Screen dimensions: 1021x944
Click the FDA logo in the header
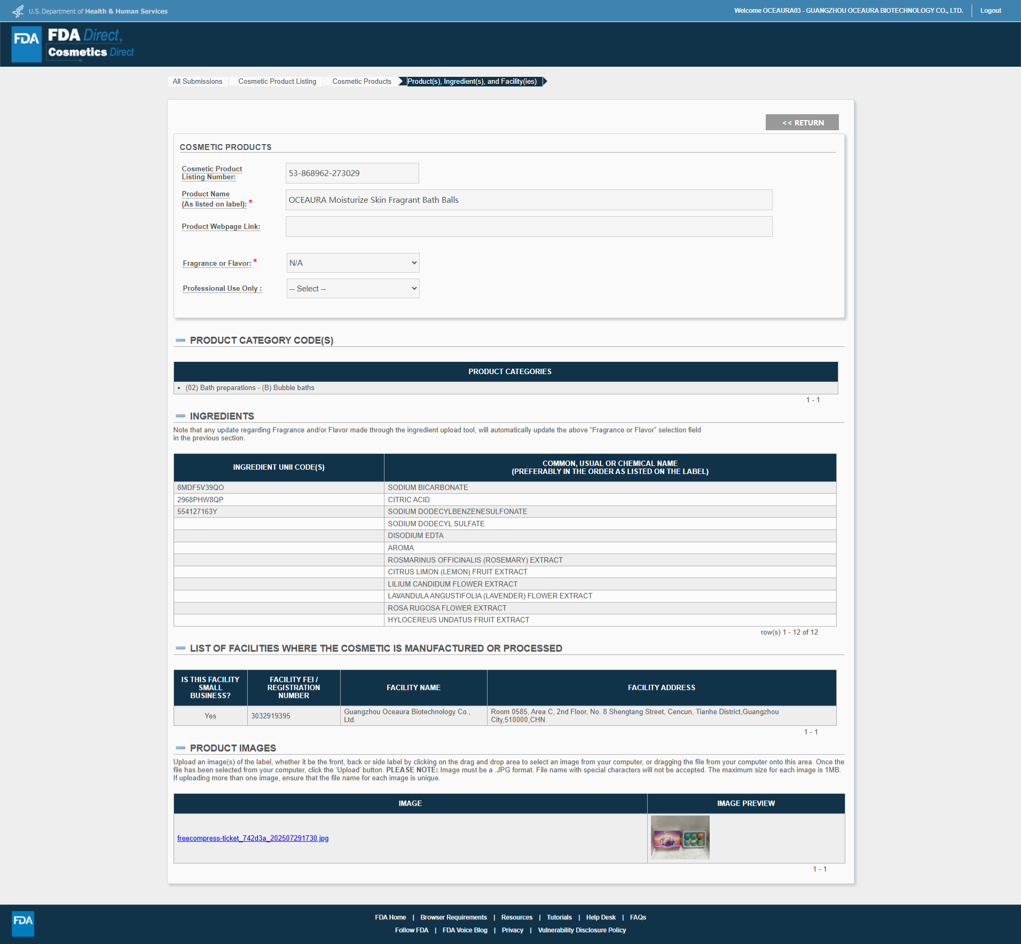[x=27, y=44]
